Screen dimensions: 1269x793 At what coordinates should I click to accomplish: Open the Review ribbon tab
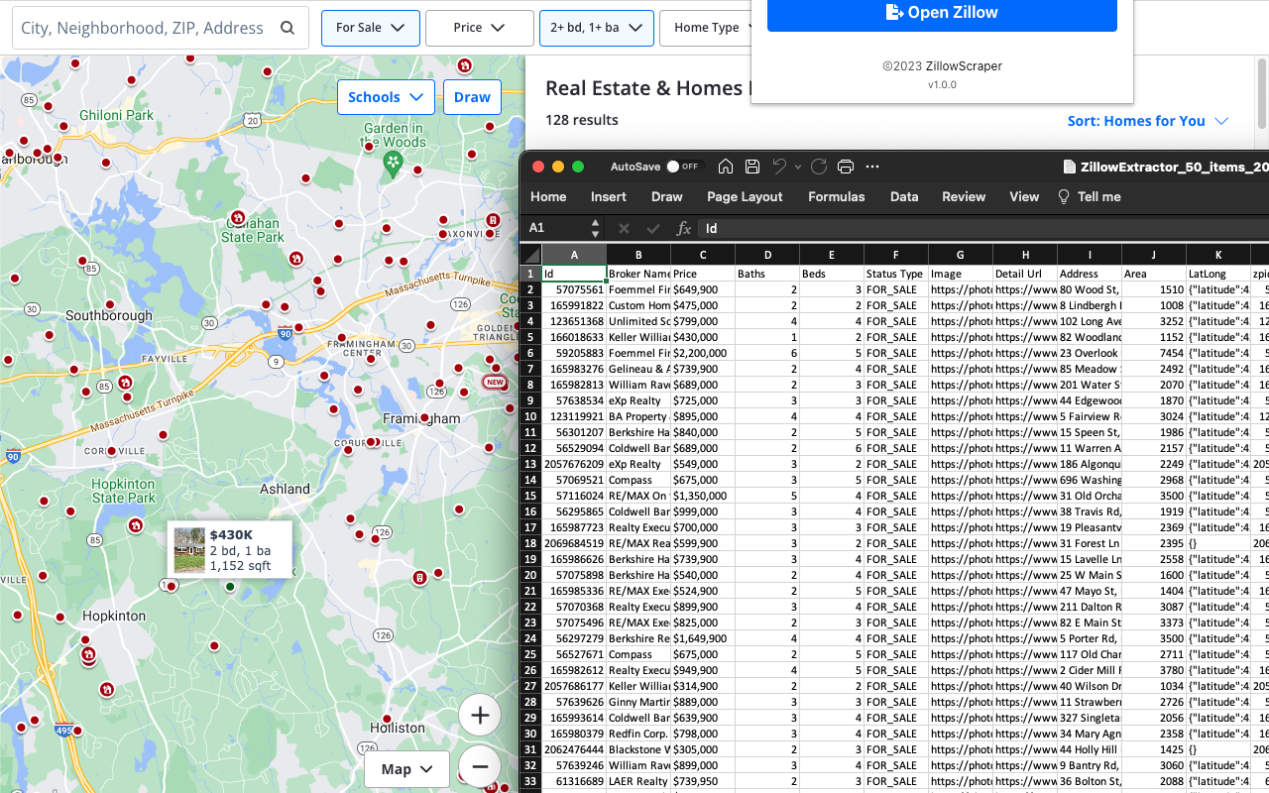tap(964, 196)
